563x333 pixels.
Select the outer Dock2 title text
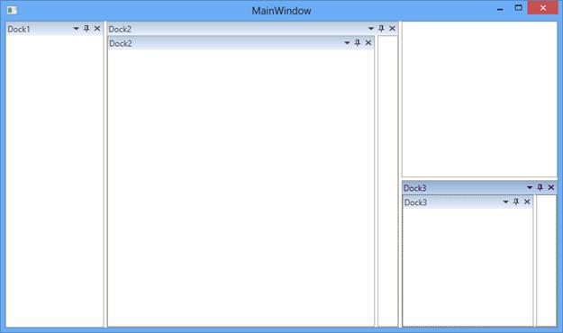click(120, 29)
